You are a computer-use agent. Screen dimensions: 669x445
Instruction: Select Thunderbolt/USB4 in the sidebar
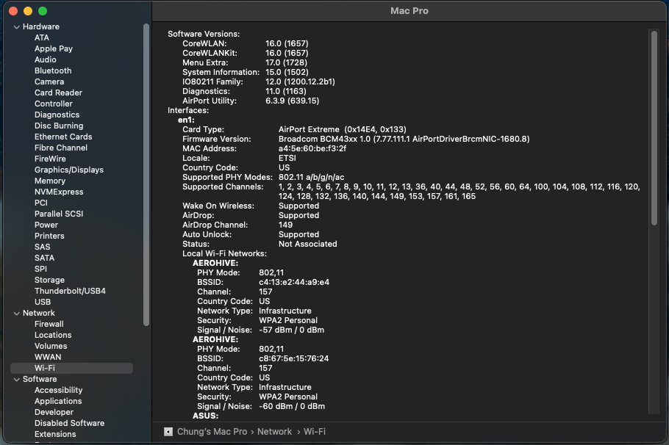[x=70, y=291]
